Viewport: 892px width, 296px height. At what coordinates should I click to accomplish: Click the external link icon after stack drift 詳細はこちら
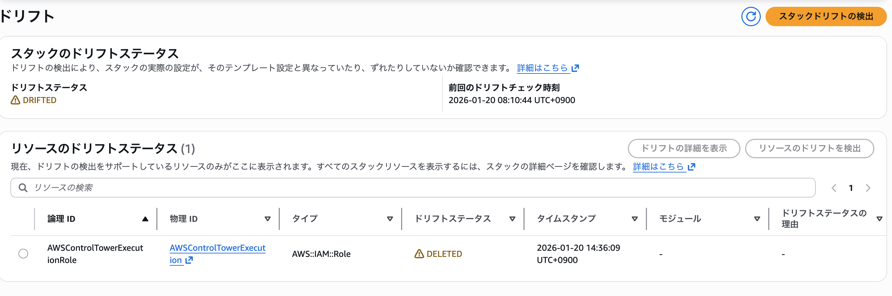pos(576,68)
